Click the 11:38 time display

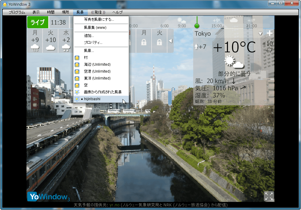[58, 22]
